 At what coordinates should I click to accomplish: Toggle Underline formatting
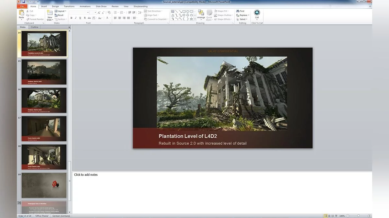pos(80,18)
